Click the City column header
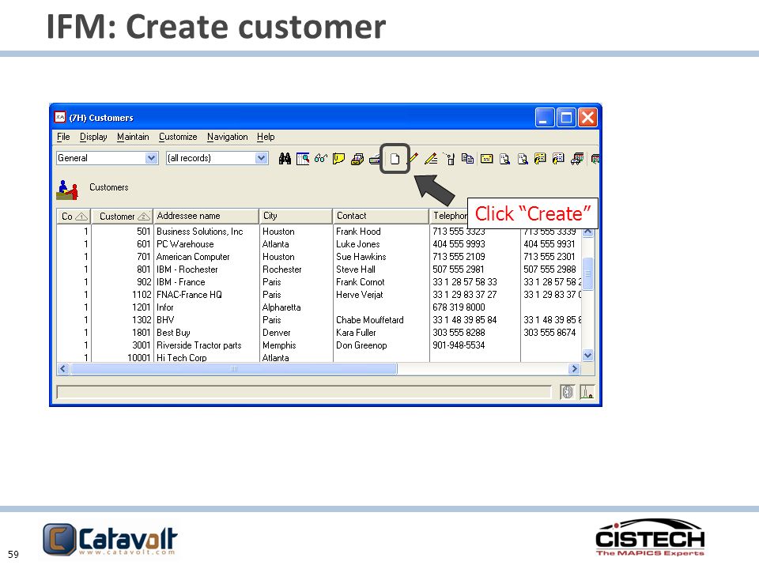Screen dimensions: 759x569 (296, 217)
